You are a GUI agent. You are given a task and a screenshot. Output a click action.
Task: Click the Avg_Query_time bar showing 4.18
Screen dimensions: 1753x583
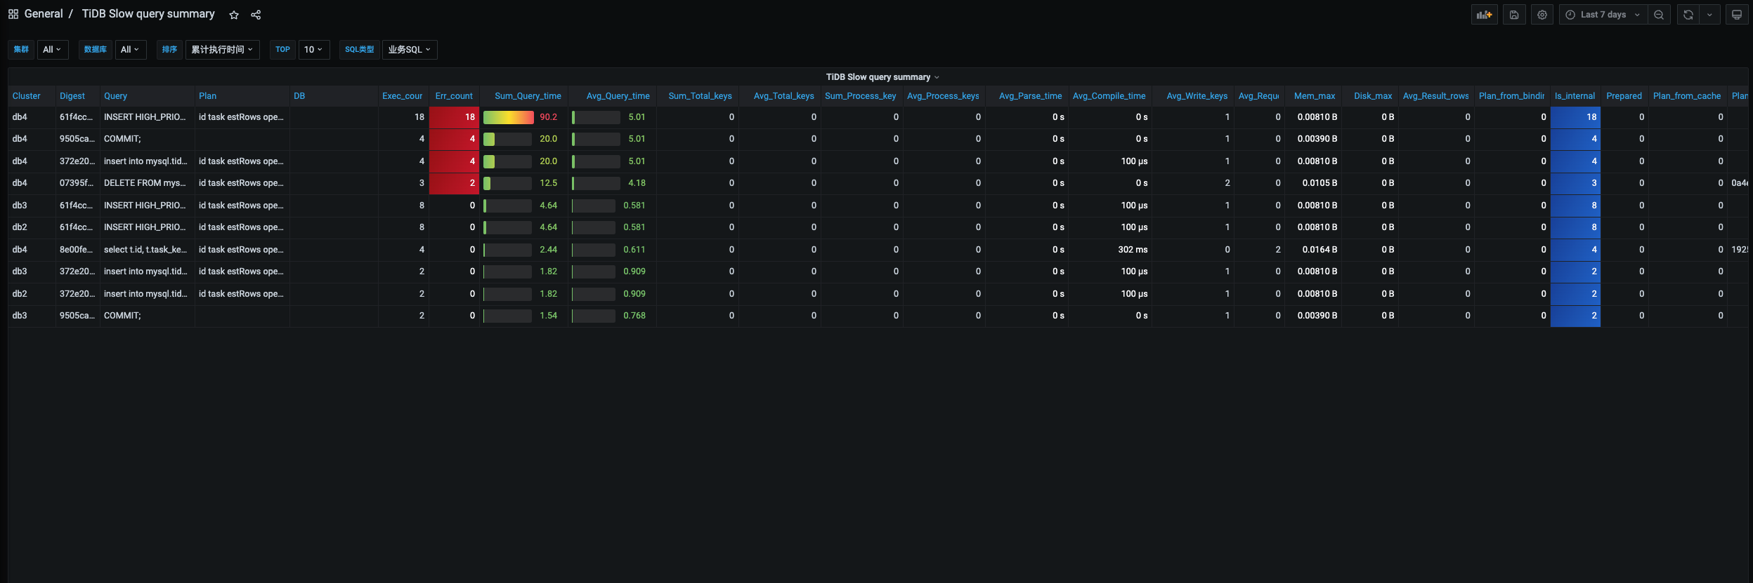click(x=596, y=183)
